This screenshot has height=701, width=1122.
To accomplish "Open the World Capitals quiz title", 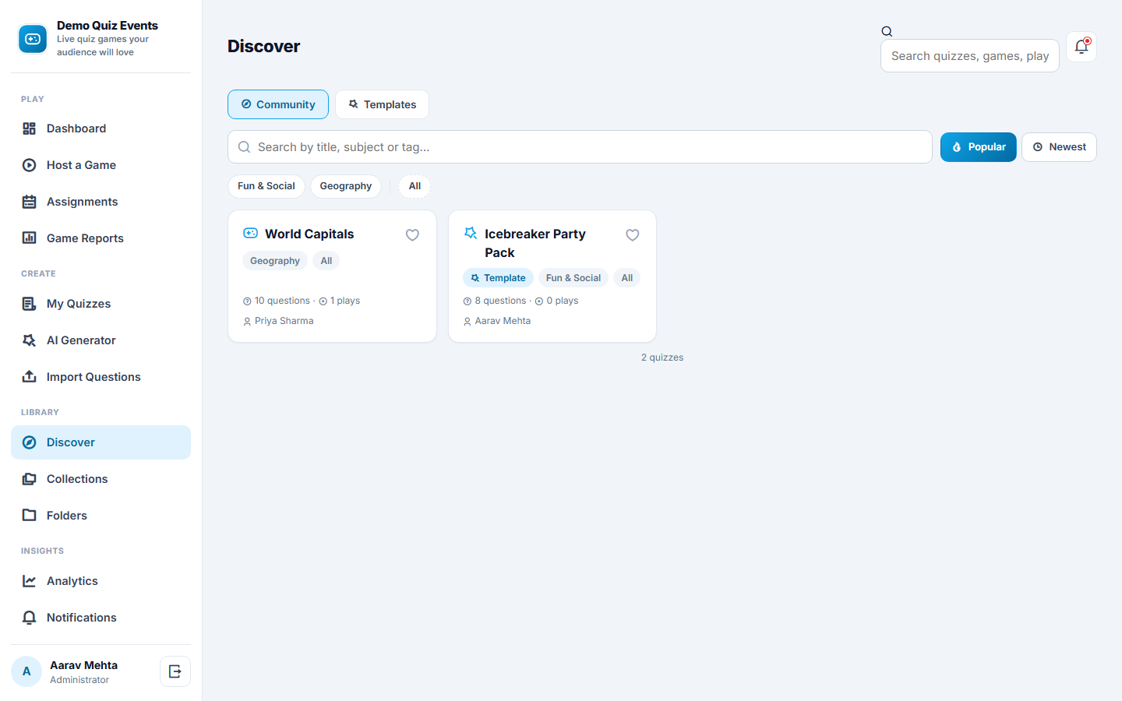I will [309, 234].
